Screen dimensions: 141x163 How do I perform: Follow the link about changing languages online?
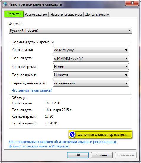[63, 144]
